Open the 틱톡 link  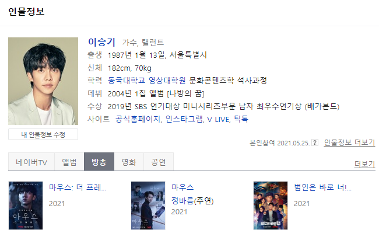tap(241, 119)
